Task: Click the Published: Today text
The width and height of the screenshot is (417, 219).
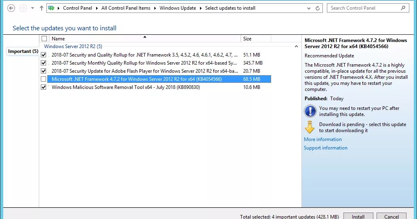Action: (x=324, y=99)
